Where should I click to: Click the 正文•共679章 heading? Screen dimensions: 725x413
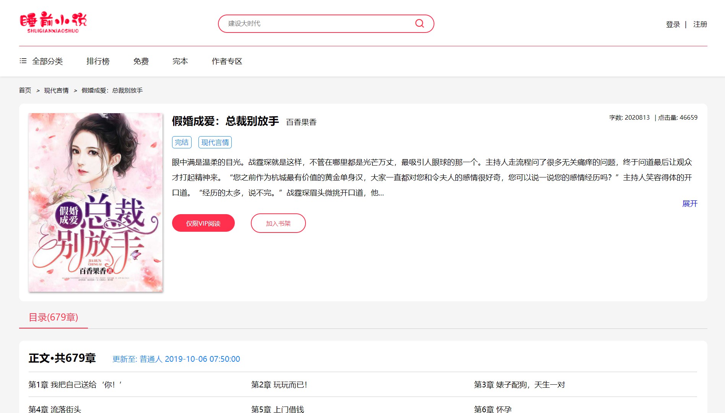(x=62, y=358)
